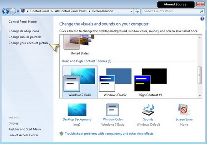Click the Screen Saver text link
The width and height of the screenshot is (207, 144).
(x=184, y=119)
